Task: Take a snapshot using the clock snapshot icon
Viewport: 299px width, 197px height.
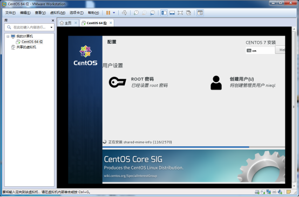Action: point(136,13)
